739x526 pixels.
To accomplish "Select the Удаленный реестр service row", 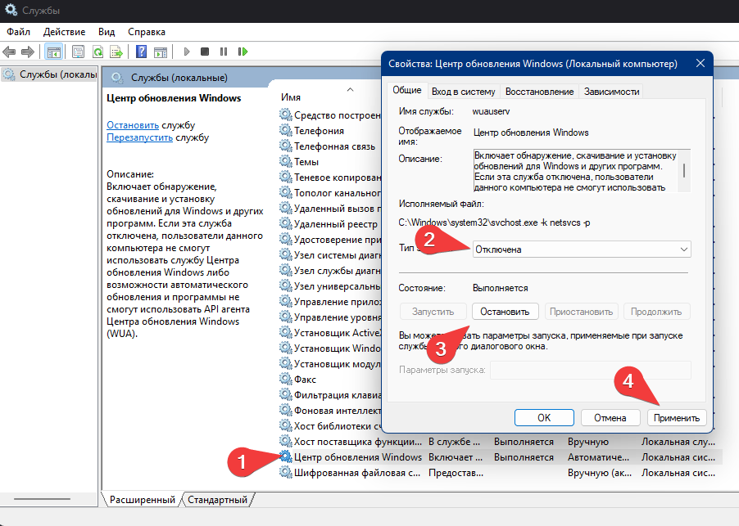I will tap(329, 224).
